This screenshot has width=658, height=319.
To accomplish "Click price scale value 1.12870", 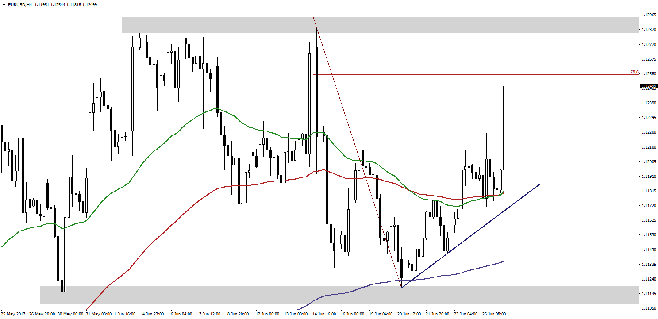I will (649, 30).
